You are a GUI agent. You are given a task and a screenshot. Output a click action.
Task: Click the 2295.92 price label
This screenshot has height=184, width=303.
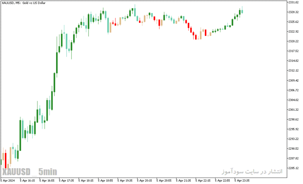[x=294, y=129]
